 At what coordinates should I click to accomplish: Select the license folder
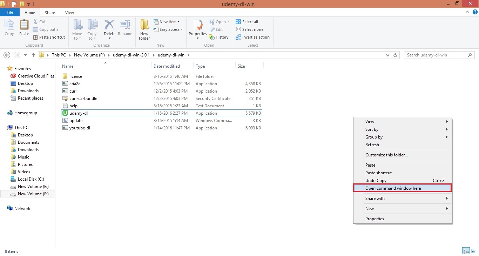click(x=161, y=76)
